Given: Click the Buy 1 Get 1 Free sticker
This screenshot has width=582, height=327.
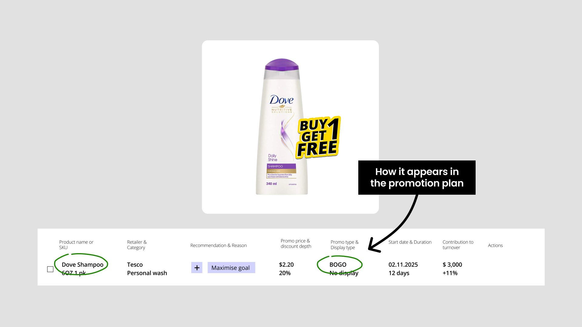Looking at the screenshot, I should point(318,138).
